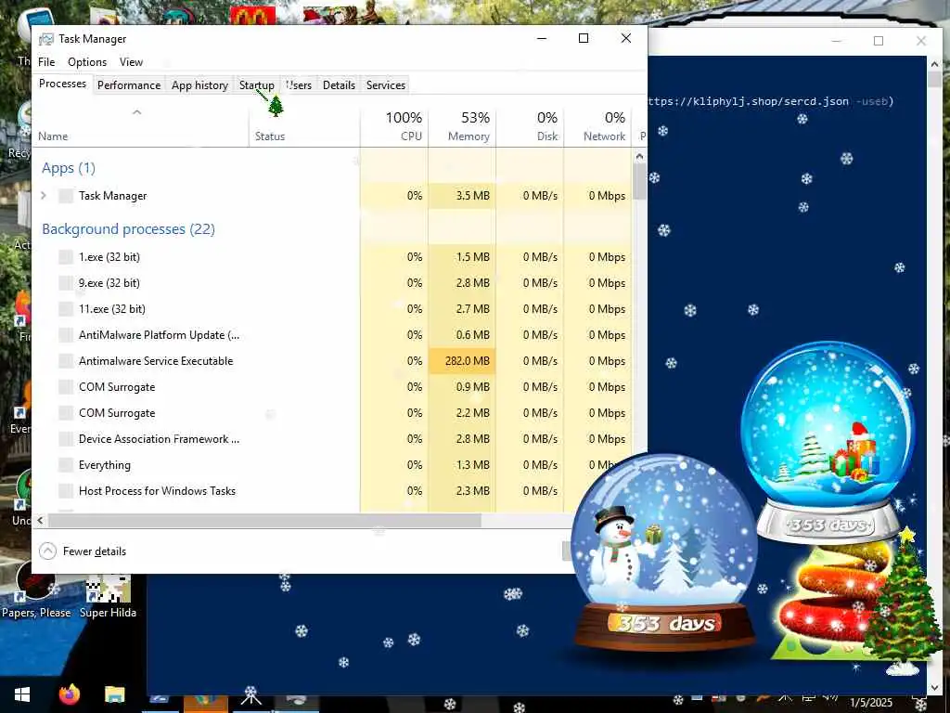Click the Background processes (22) group header
The height and width of the screenshot is (713, 950).
coord(128,229)
